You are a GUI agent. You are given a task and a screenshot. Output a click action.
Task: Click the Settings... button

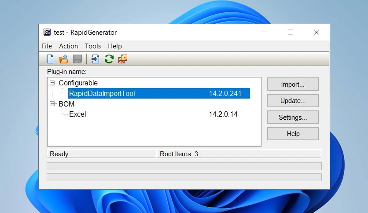click(x=293, y=117)
